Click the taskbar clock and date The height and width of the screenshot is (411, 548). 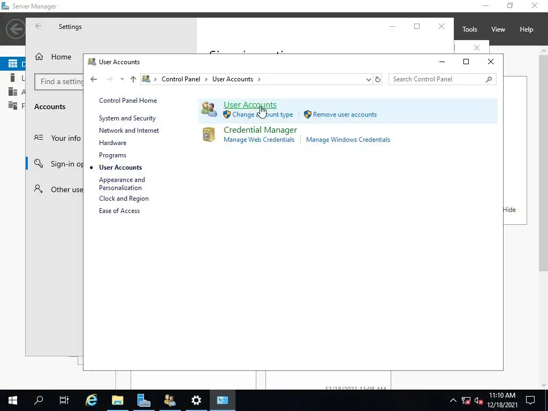pos(502,400)
